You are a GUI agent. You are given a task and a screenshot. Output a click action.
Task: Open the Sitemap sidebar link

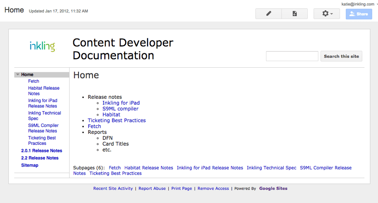(29, 165)
